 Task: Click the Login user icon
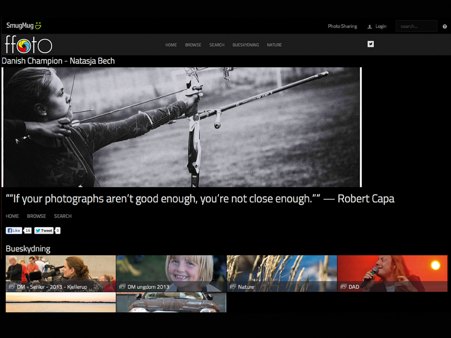click(x=369, y=27)
